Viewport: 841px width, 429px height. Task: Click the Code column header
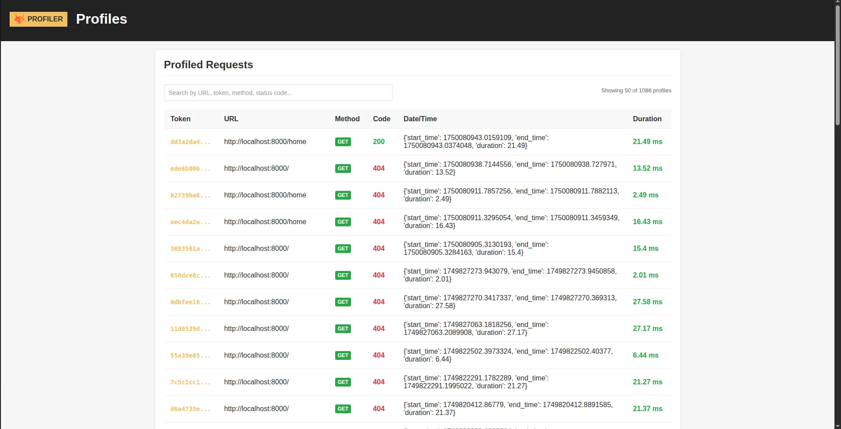(x=382, y=119)
